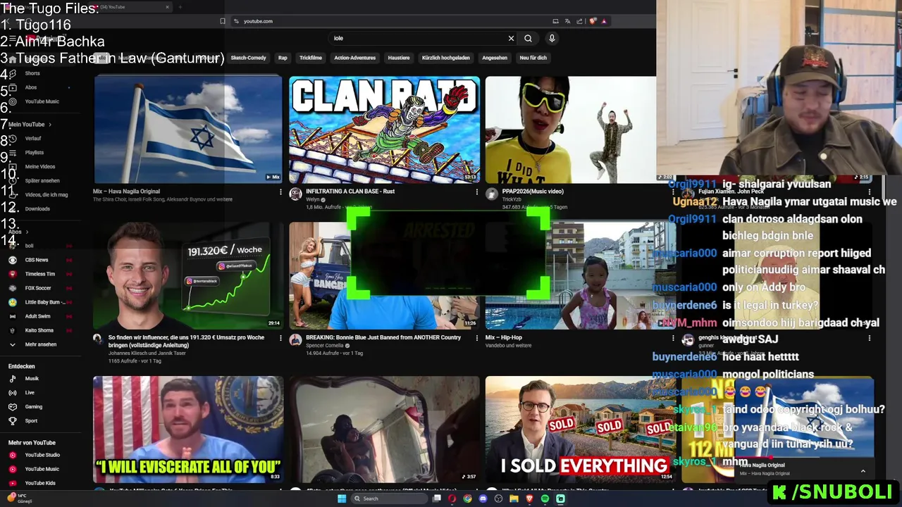
Task: Open the Mix – Hip-Hop title link
Action: click(x=503, y=337)
